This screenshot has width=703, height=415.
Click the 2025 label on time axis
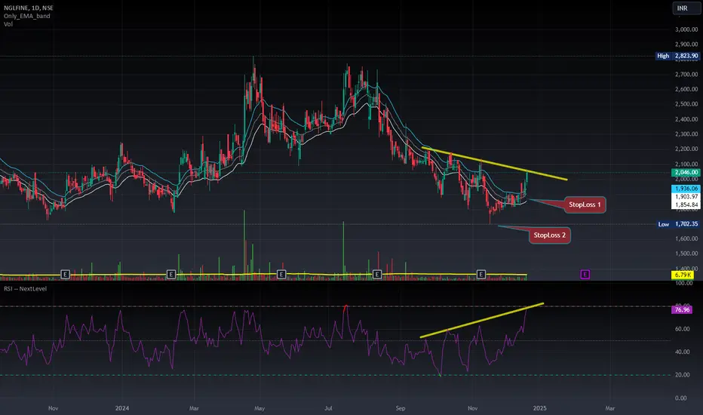[539, 408]
